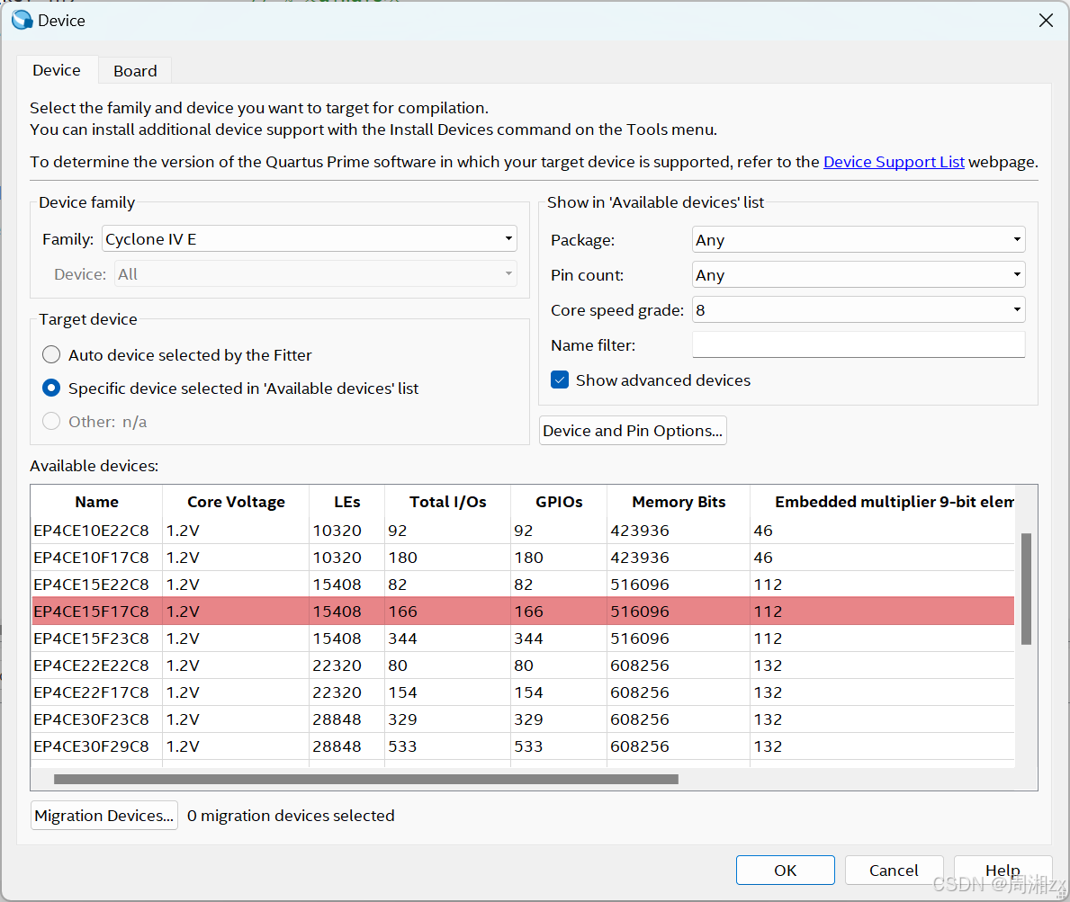Click the Name filter input field
The height and width of the screenshot is (902, 1070).
859,345
